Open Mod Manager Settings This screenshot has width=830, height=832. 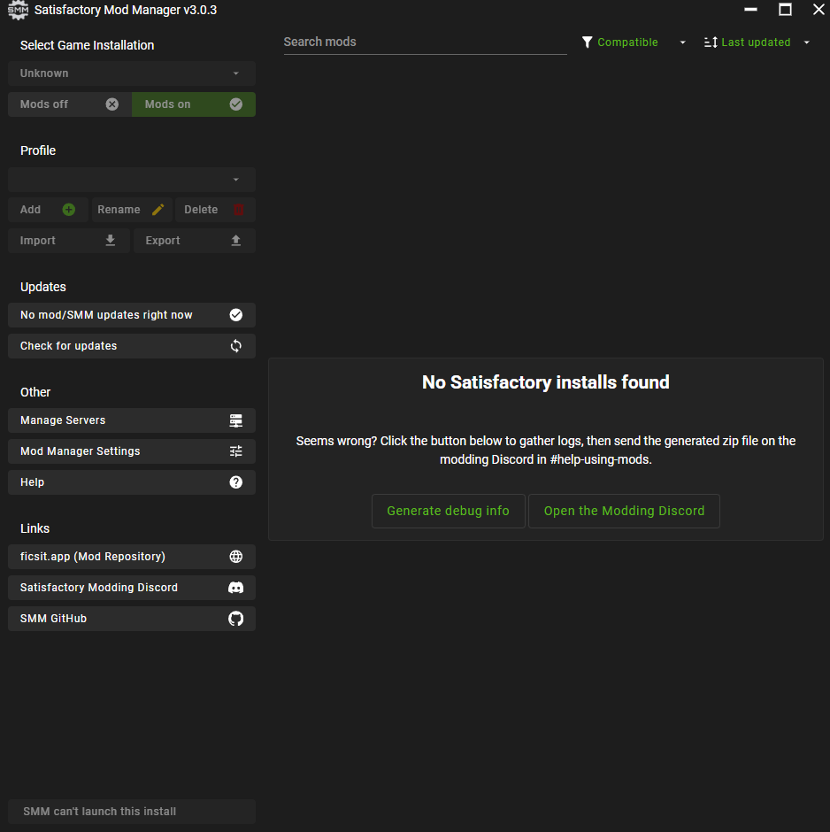(x=132, y=451)
